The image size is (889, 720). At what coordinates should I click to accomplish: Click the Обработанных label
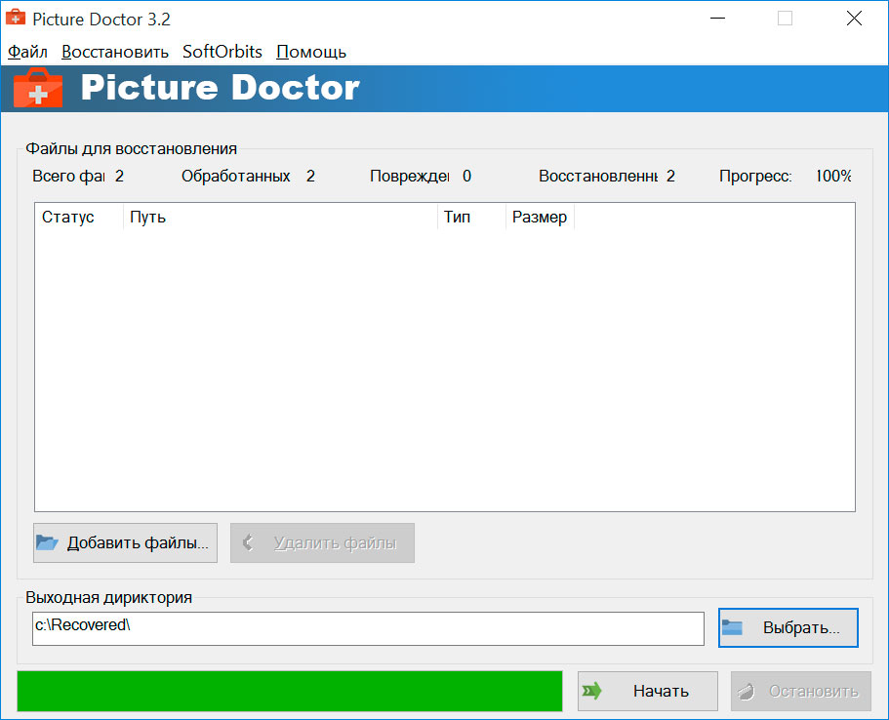click(x=236, y=177)
